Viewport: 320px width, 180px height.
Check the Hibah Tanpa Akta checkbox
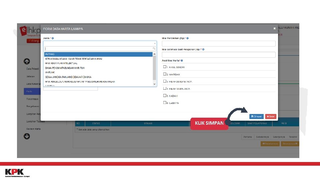[x=165, y=88]
